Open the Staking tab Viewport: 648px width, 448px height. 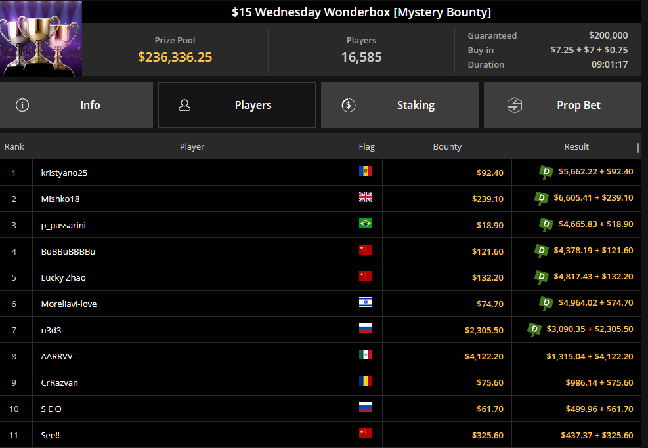click(400, 105)
